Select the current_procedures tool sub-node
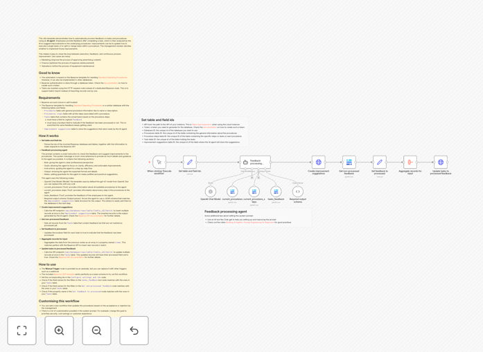This screenshot has width=483, height=352. click(232, 192)
